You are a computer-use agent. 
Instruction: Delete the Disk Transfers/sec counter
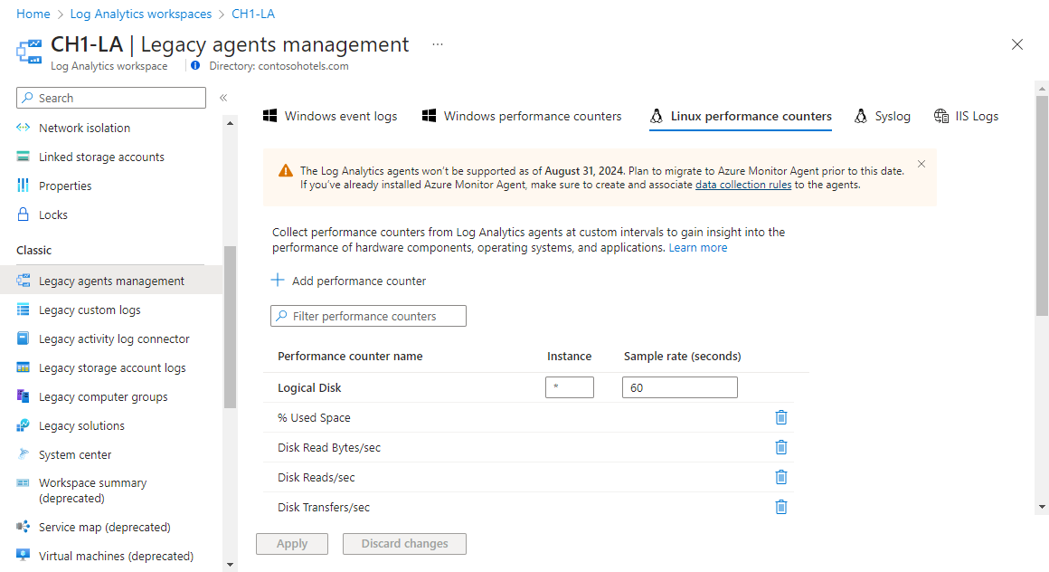(781, 507)
